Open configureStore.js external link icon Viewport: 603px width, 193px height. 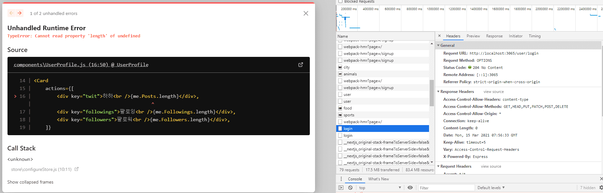[x=77, y=169]
